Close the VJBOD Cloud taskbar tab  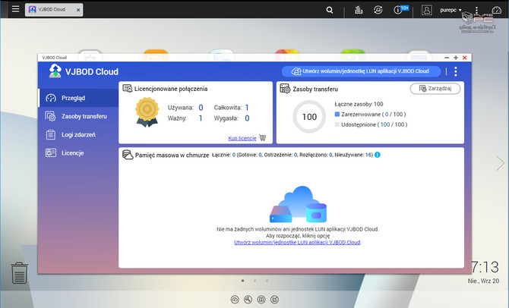coord(78,10)
